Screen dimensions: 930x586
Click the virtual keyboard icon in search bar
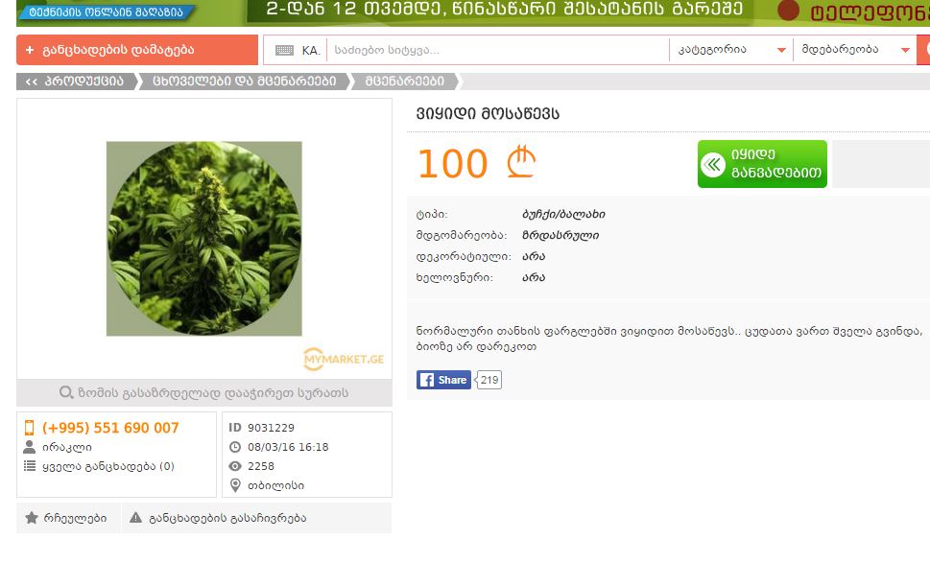[x=284, y=51]
